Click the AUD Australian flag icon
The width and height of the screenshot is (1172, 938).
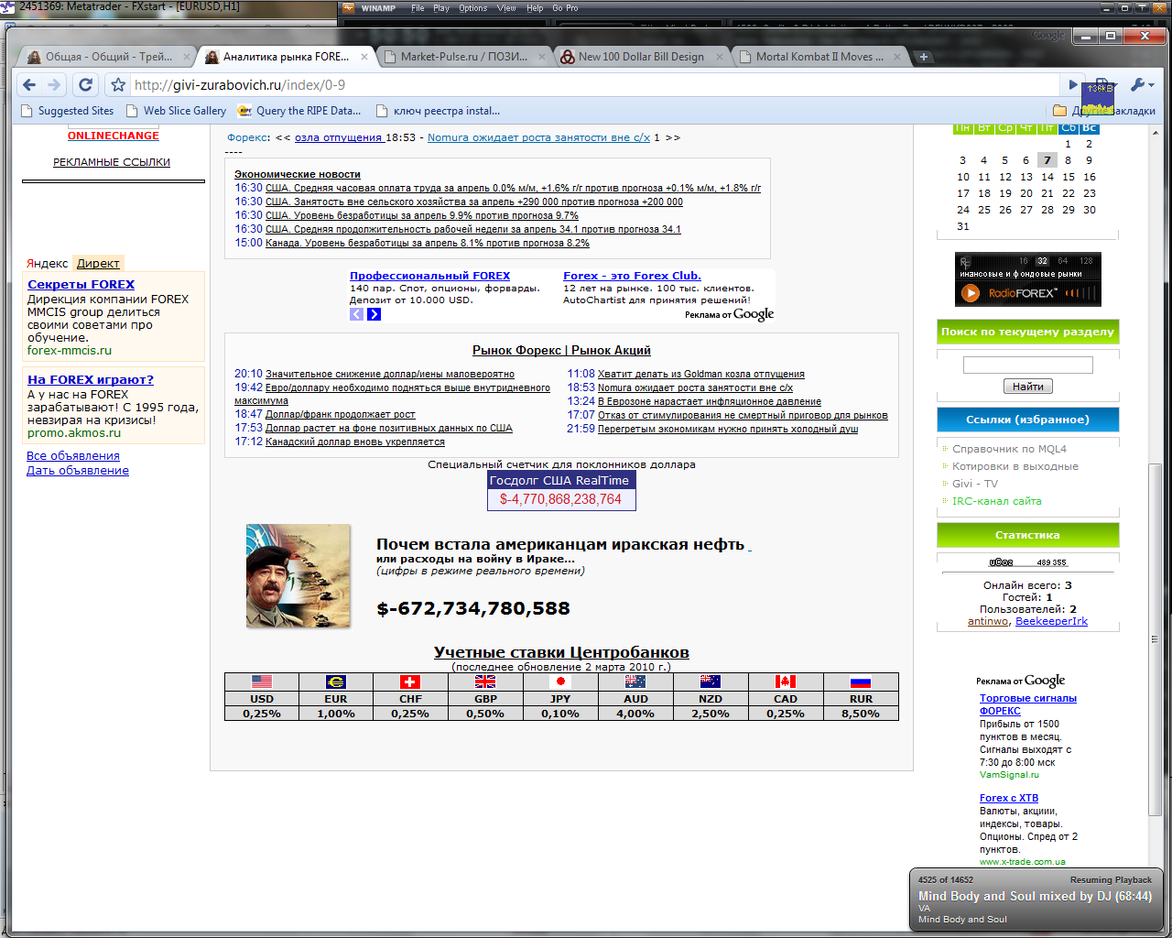coord(635,682)
